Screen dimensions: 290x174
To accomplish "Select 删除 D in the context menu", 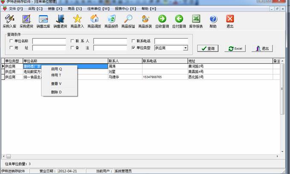I will pyautogui.click(x=56, y=92).
